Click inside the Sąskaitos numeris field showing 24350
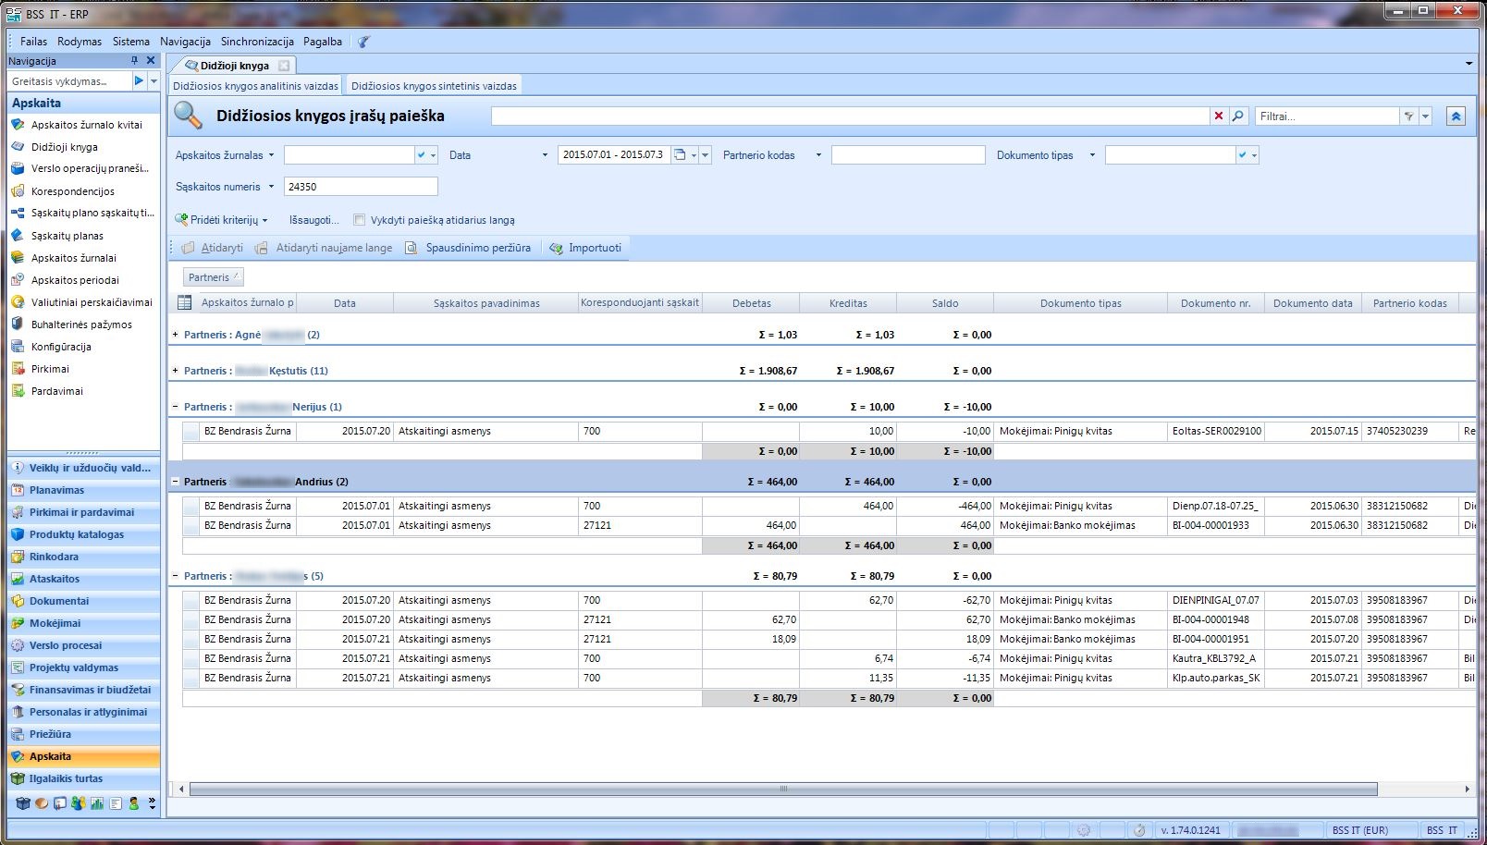Image resolution: width=1487 pixels, height=845 pixels. (x=361, y=186)
